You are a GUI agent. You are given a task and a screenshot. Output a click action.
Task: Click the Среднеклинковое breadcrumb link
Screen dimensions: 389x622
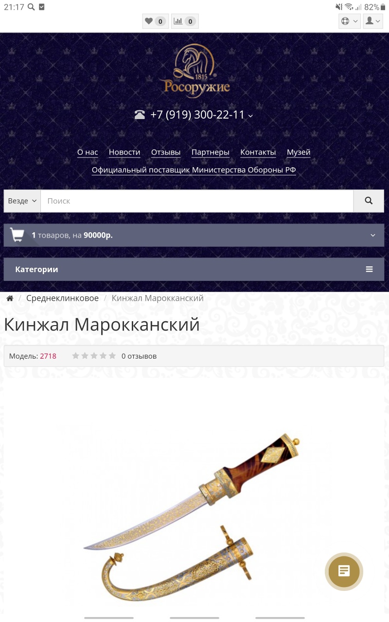63,298
